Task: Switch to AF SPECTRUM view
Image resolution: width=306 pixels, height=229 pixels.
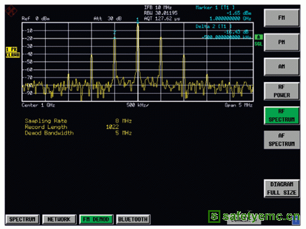Action: 282,140
